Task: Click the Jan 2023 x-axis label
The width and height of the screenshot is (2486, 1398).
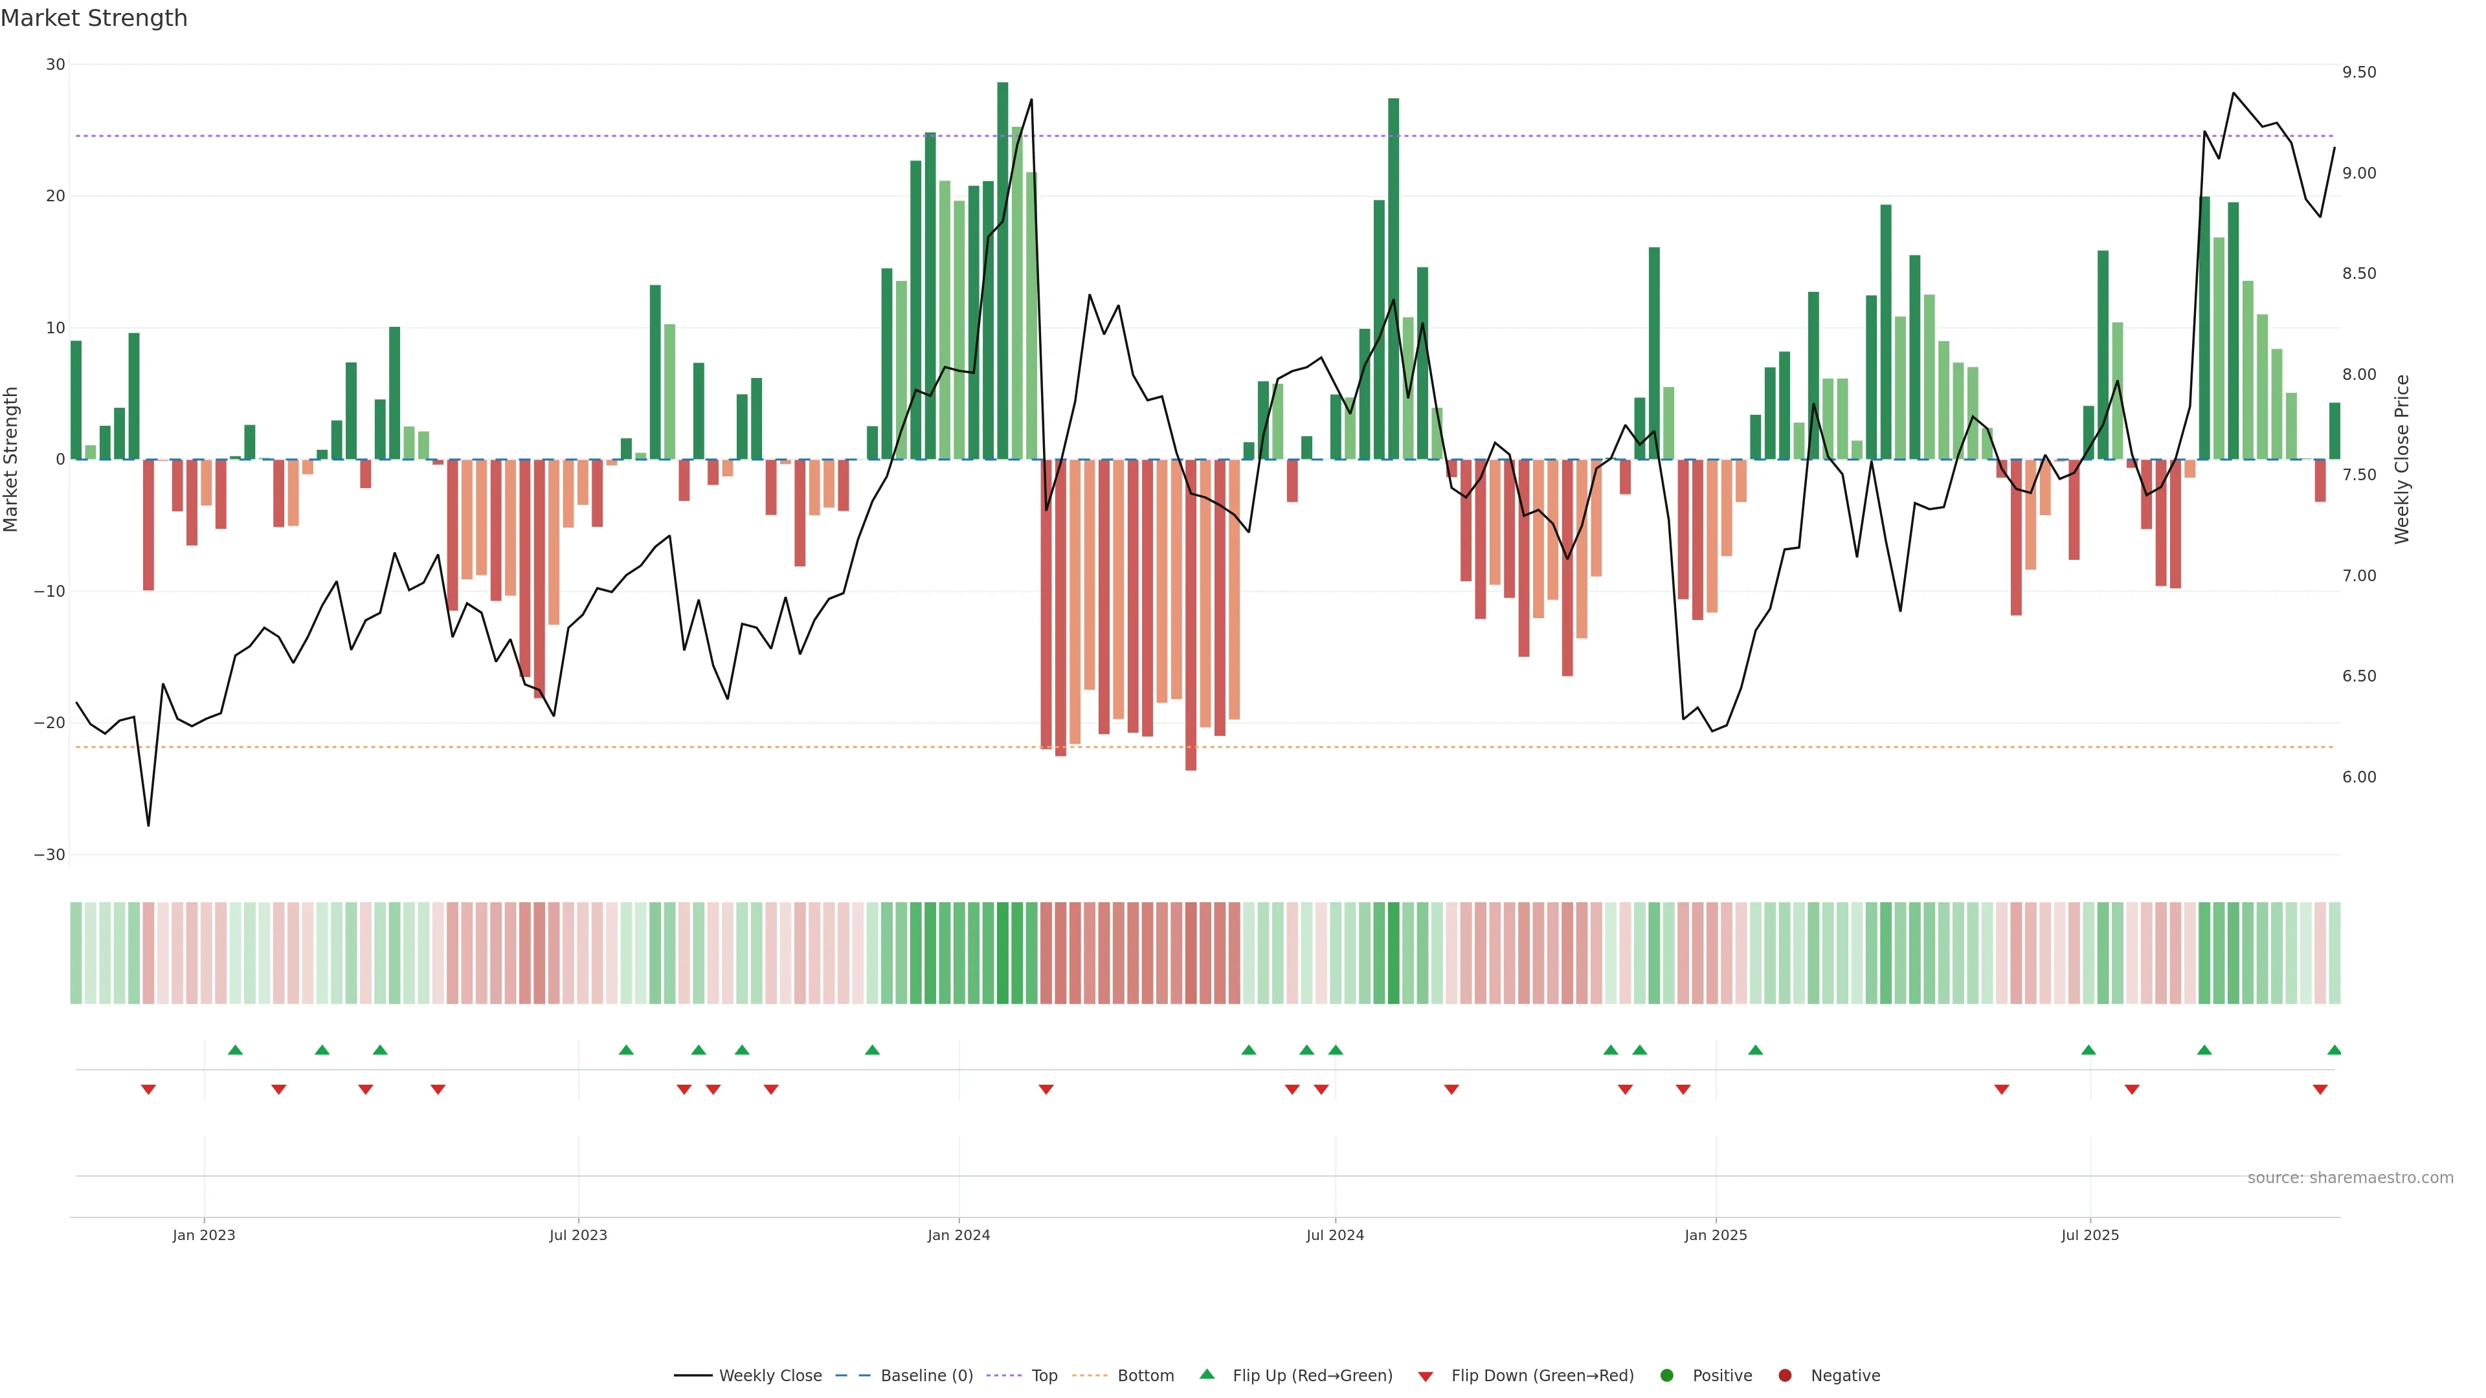Action: (204, 1235)
